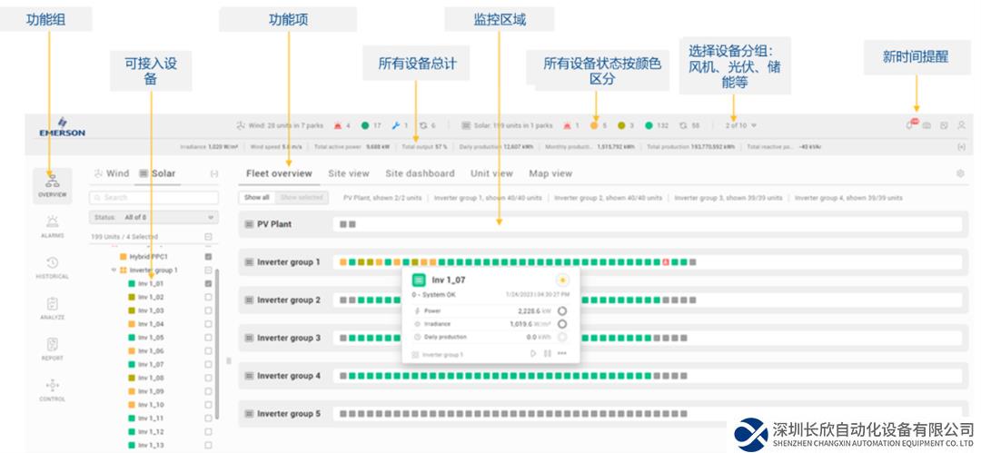Click the user profile icon in header
This screenshot has height=453, width=981.
(961, 125)
